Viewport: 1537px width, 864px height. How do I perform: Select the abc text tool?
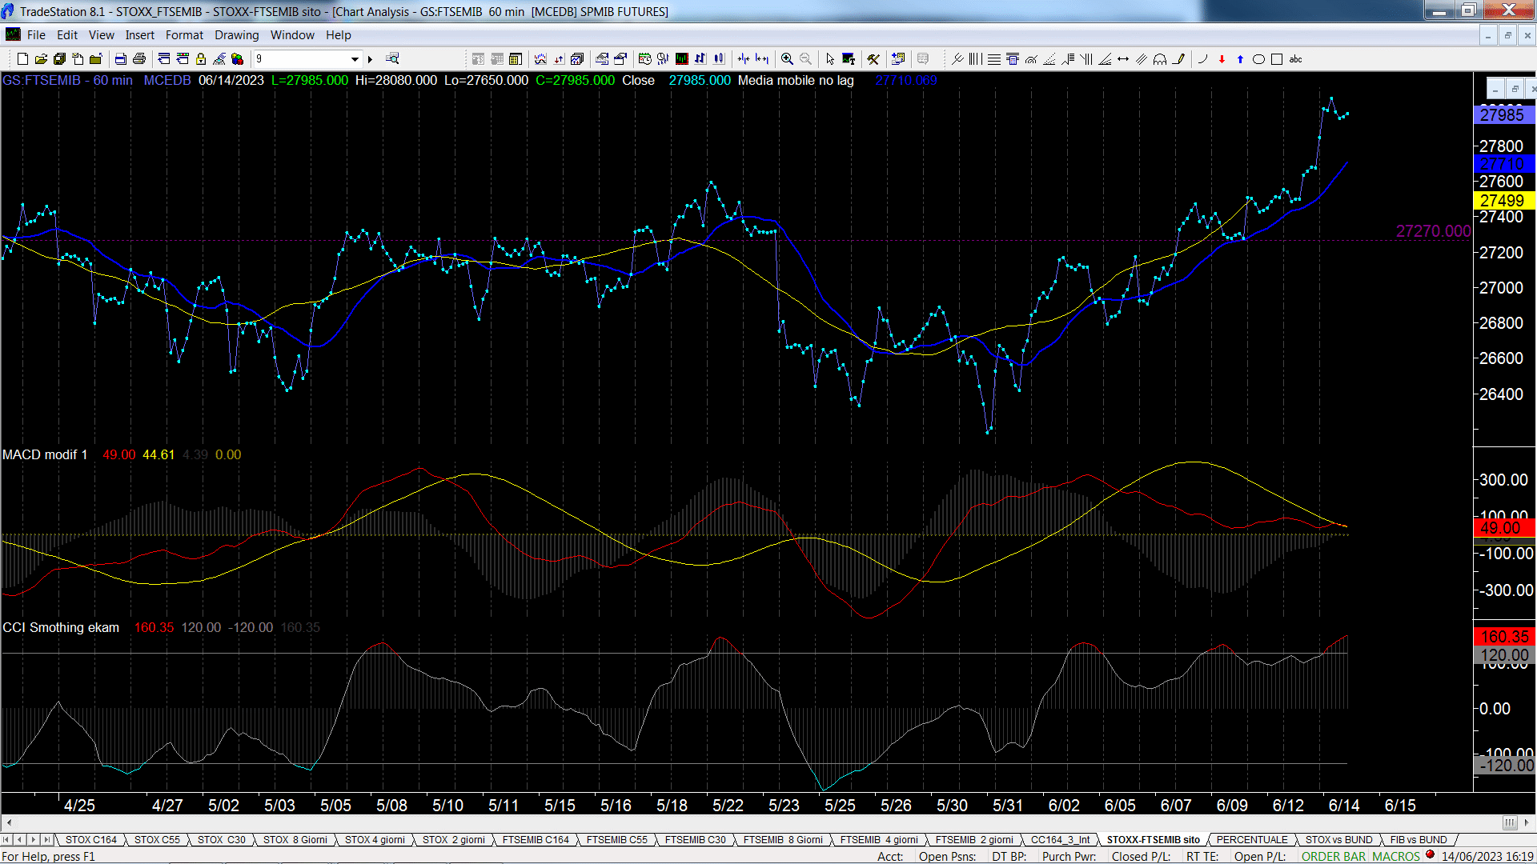tap(1295, 58)
